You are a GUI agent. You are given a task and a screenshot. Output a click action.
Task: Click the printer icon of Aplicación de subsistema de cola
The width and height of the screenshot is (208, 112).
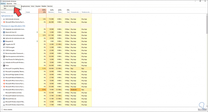coord(4,38)
